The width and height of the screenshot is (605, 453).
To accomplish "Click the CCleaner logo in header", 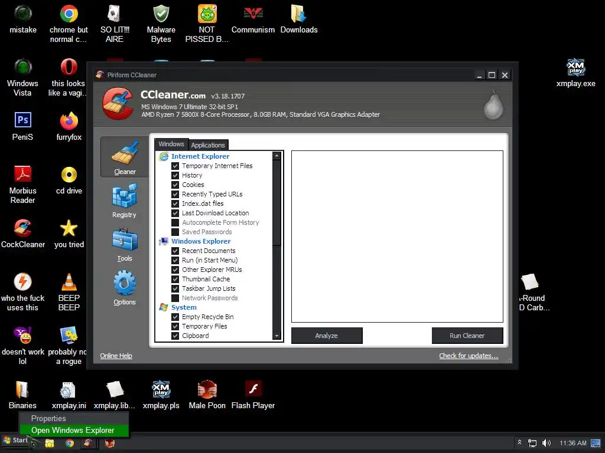I will (x=118, y=103).
